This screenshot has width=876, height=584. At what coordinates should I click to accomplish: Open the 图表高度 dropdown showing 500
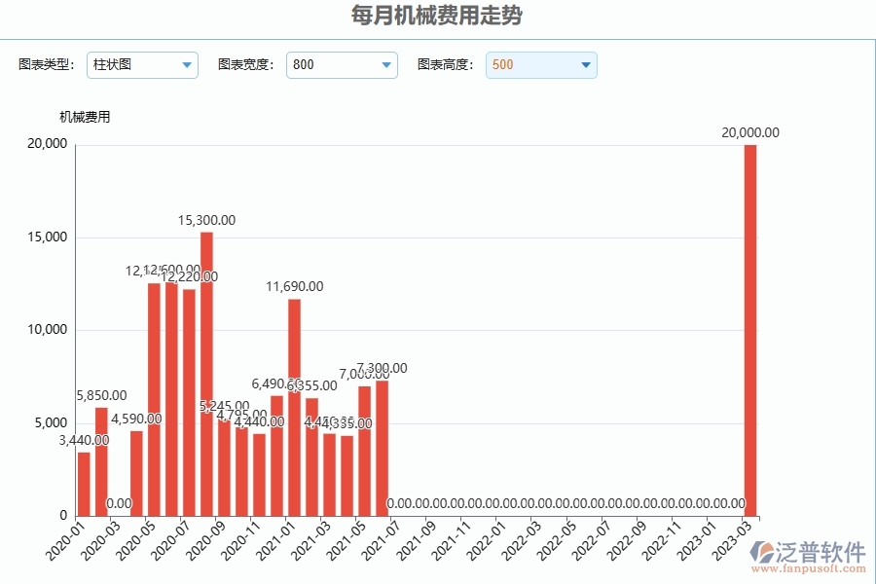click(x=541, y=65)
